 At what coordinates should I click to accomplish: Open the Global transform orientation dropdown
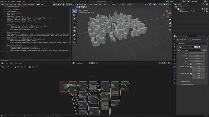click(113, 4)
